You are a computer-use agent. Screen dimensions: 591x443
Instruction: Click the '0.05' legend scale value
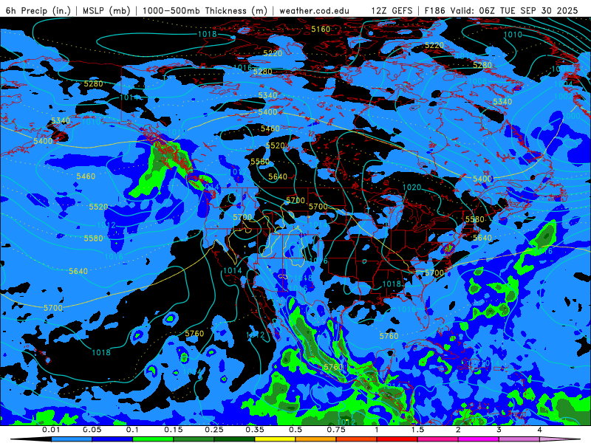click(x=92, y=430)
